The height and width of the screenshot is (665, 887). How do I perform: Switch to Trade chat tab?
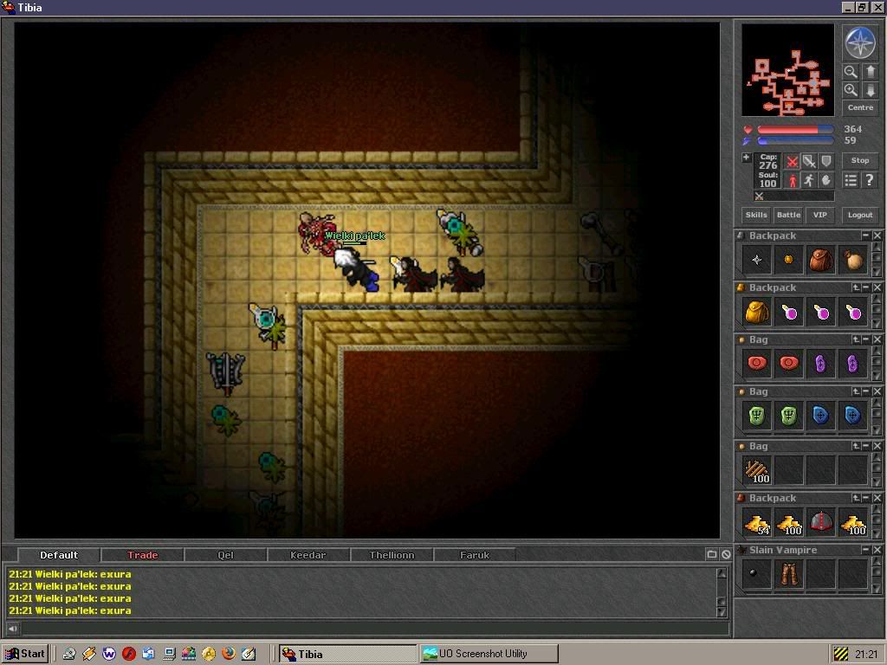pos(143,555)
